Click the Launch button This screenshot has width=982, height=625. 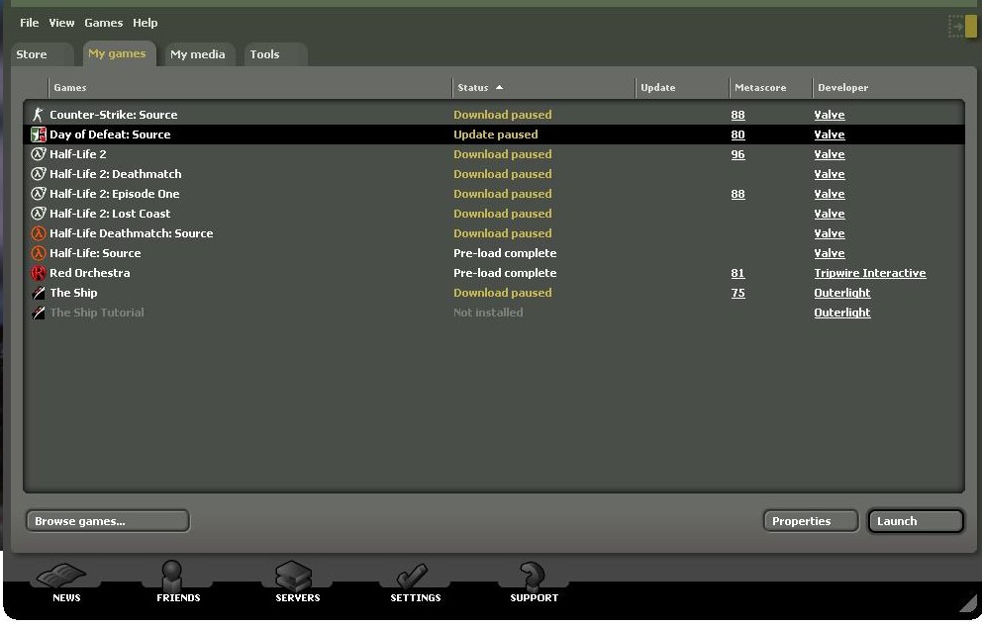tap(916, 521)
